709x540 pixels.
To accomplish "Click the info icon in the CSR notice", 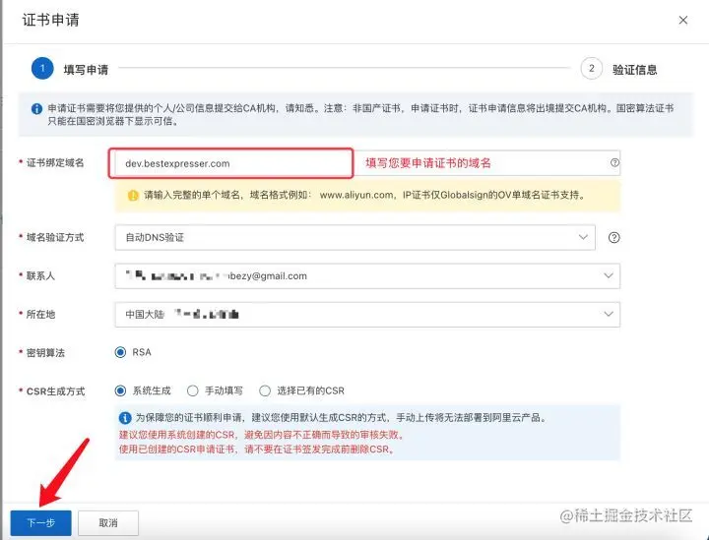I will coord(125,418).
